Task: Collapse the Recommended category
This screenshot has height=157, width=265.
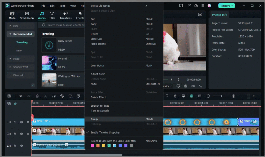Action: coord(10,34)
